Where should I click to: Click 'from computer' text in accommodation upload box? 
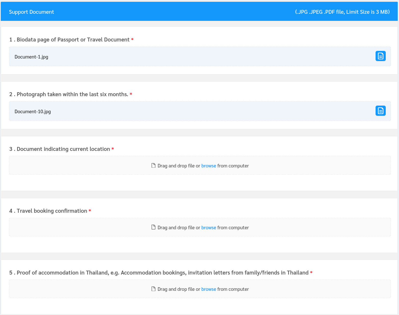coord(233,289)
